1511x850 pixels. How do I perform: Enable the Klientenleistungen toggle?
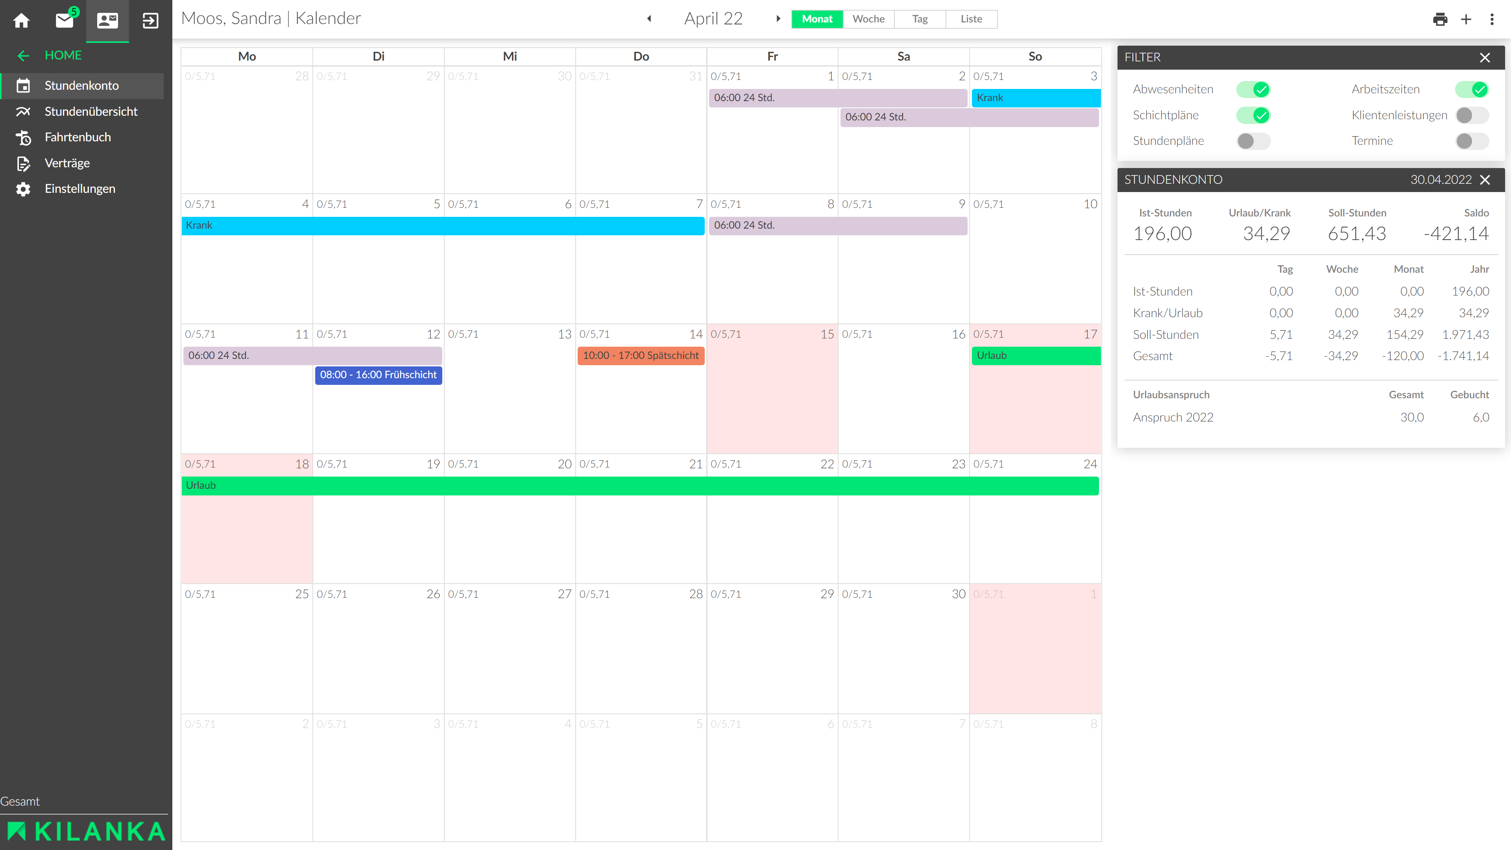tap(1471, 115)
